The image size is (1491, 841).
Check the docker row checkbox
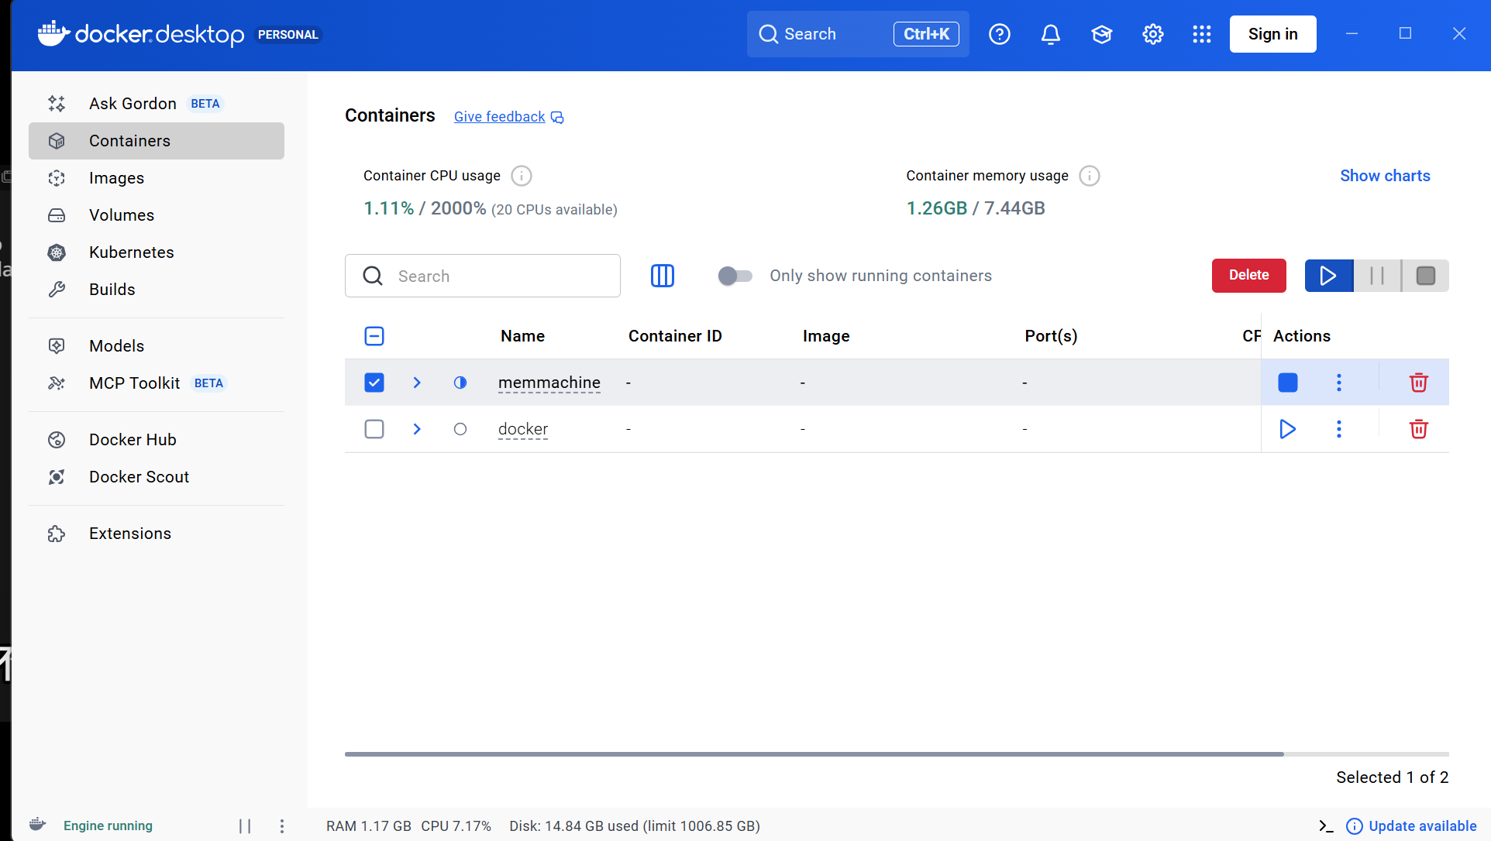(x=374, y=429)
